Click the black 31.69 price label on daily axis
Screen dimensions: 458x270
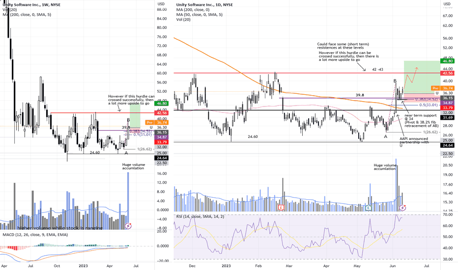click(x=448, y=117)
